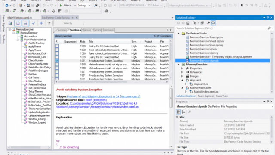Expand the Images folder in Solution Explorer
Image resolution: width=275 pixels, height=155 pixels.
[x=182, y=76]
